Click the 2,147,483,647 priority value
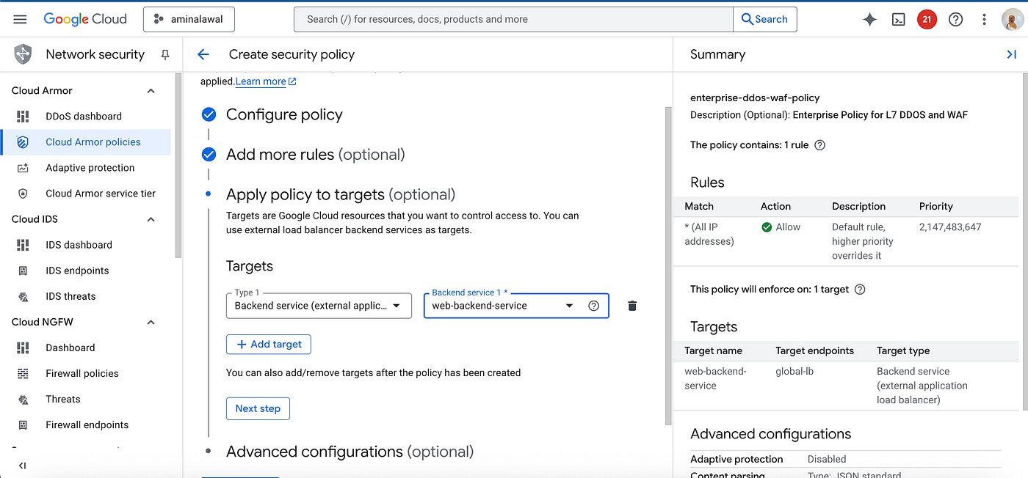1028x478 pixels. [950, 227]
